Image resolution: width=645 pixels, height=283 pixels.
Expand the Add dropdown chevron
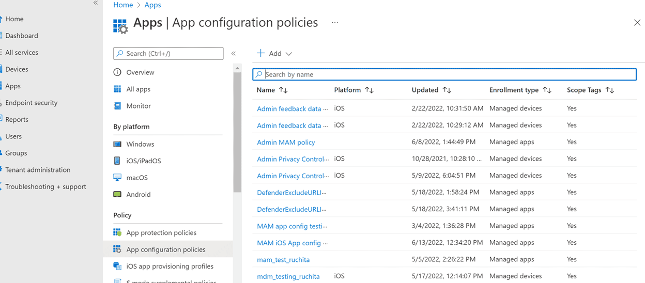289,54
